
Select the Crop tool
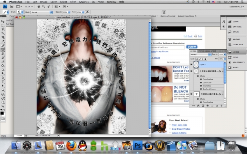[3, 37]
